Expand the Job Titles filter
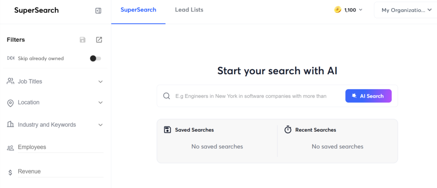Viewport: 437px width, 188px height. [x=101, y=81]
